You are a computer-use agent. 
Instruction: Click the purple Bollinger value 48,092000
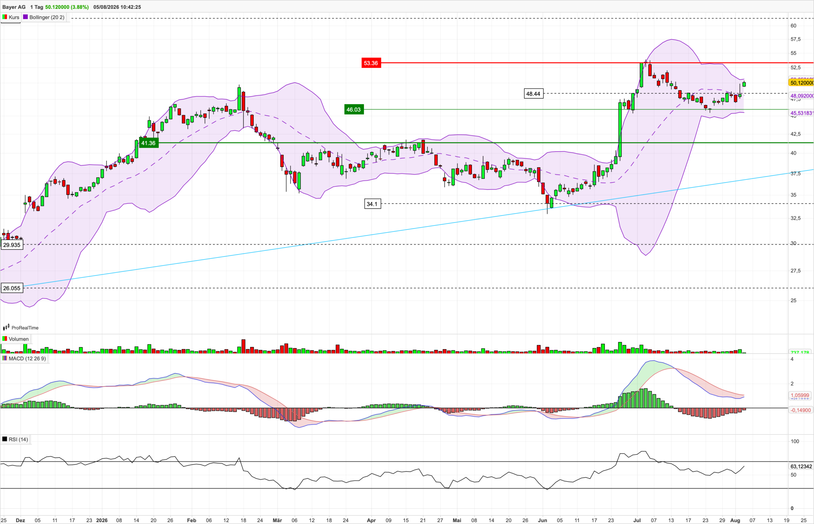point(802,96)
